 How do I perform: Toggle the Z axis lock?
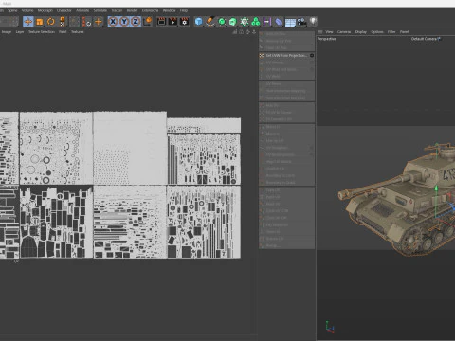point(136,22)
